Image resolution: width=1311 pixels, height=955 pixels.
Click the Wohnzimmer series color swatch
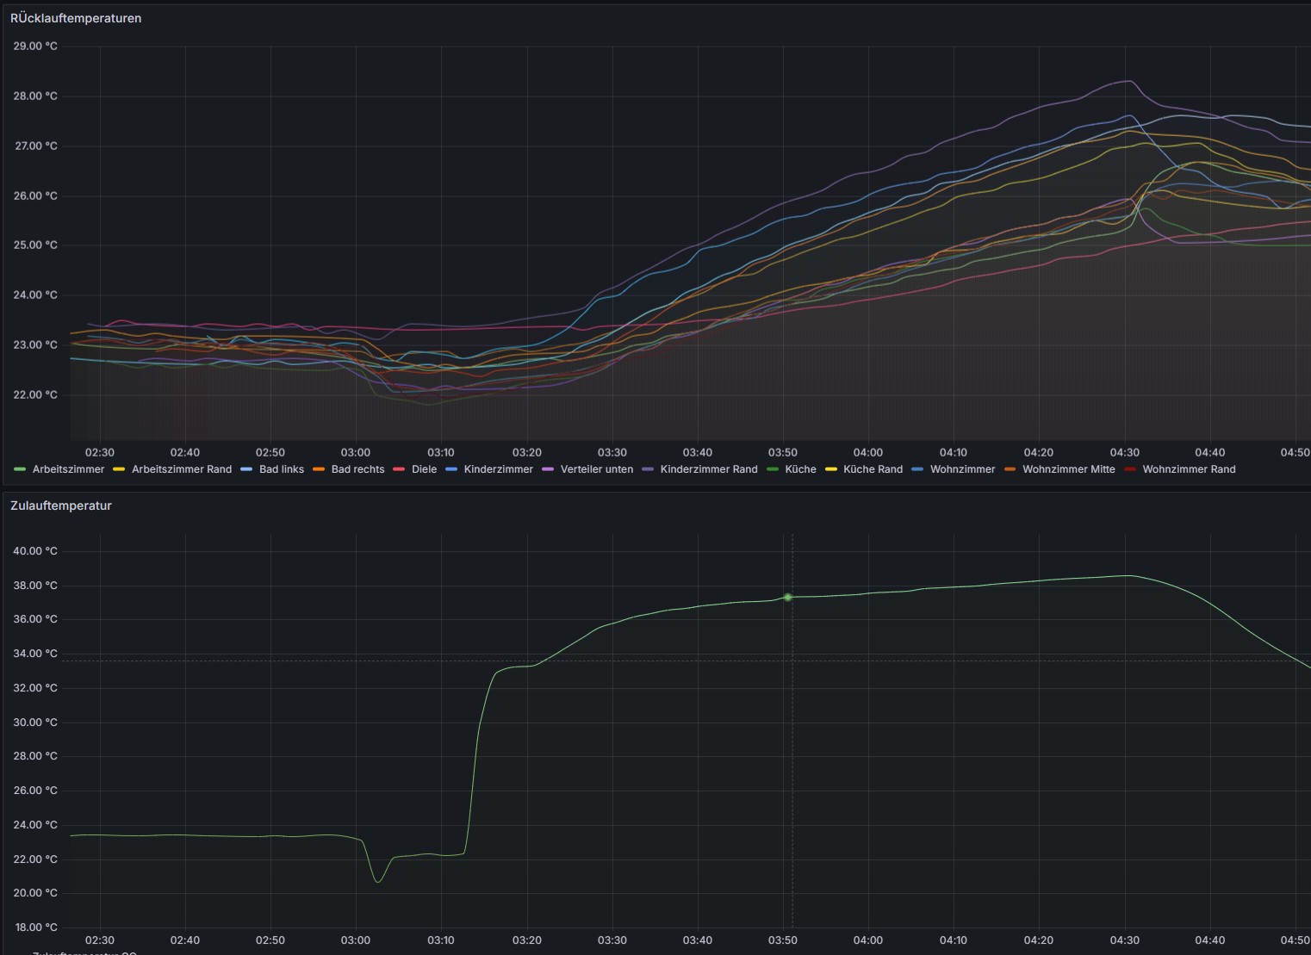click(917, 469)
